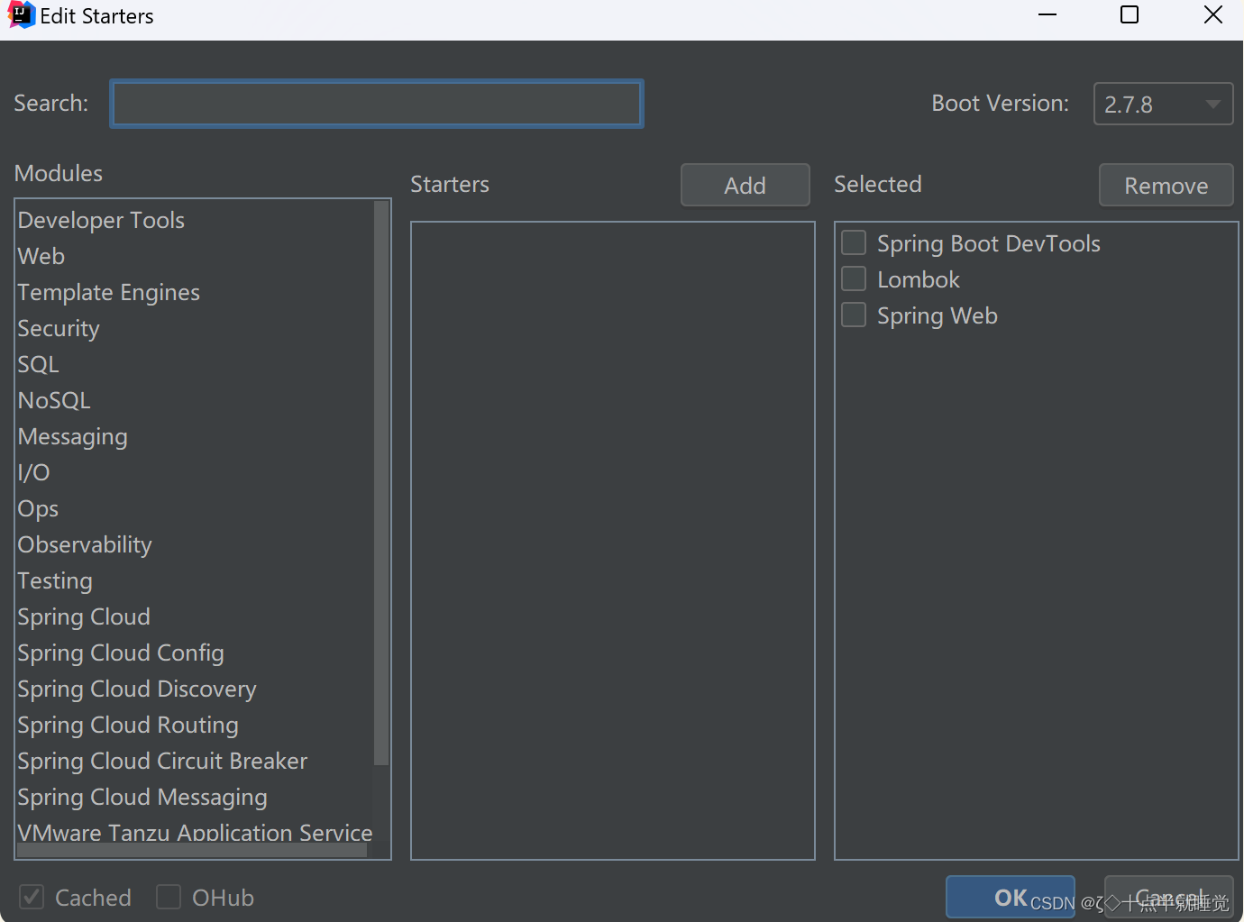Confirm with the OK button

(x=1011, y=897)
